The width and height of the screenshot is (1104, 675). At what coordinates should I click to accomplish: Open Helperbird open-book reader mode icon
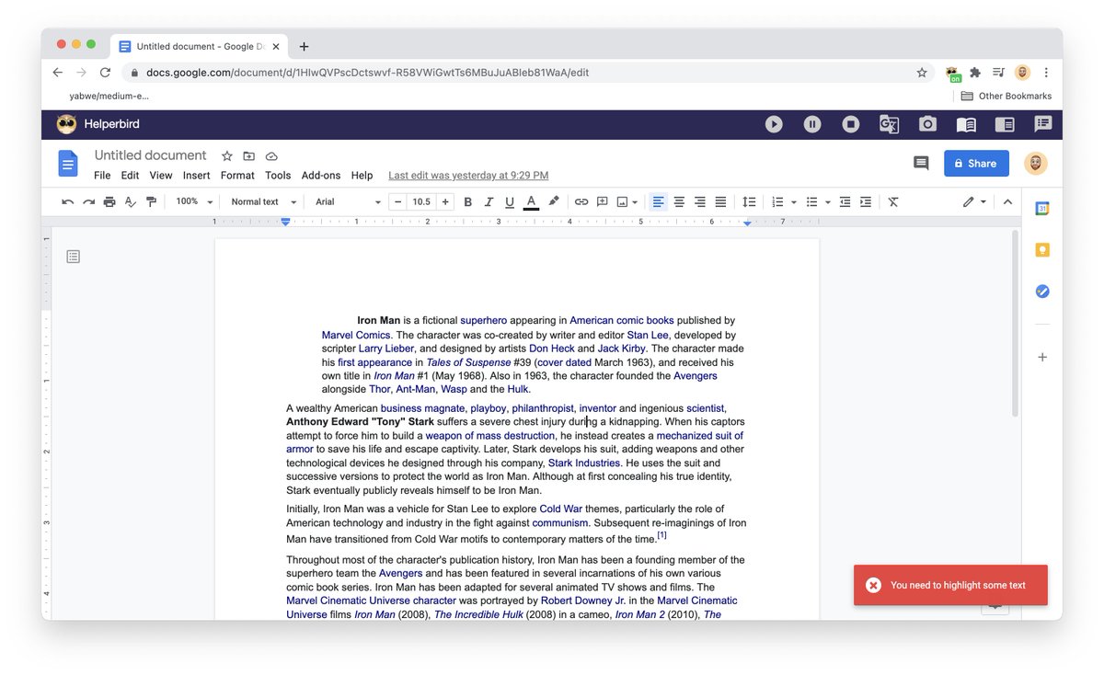click(966, 124)
